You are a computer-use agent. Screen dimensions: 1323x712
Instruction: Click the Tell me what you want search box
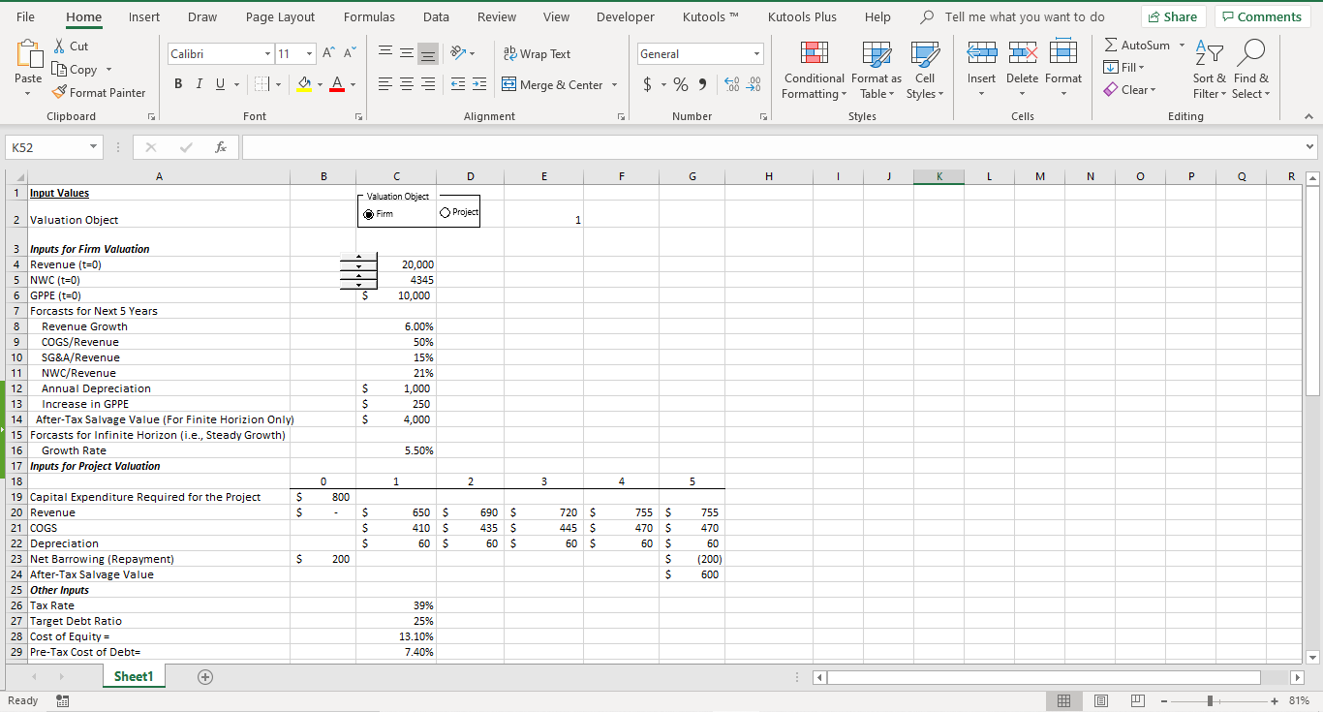coord(1013,16)
